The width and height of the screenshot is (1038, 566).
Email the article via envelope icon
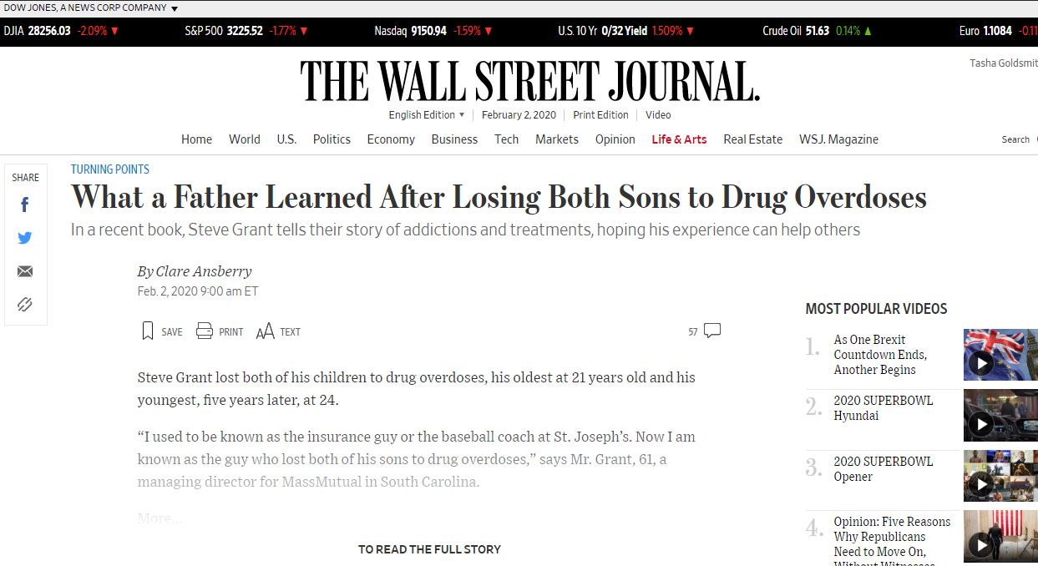(x=25, y=271)
